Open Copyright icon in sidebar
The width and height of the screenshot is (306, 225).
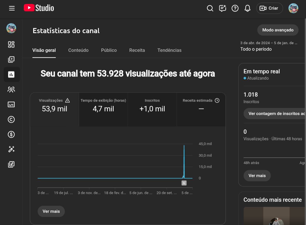tap(11, 120)
